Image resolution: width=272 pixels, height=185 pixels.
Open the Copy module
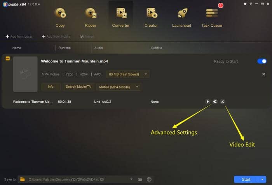(x=60, y=17)
